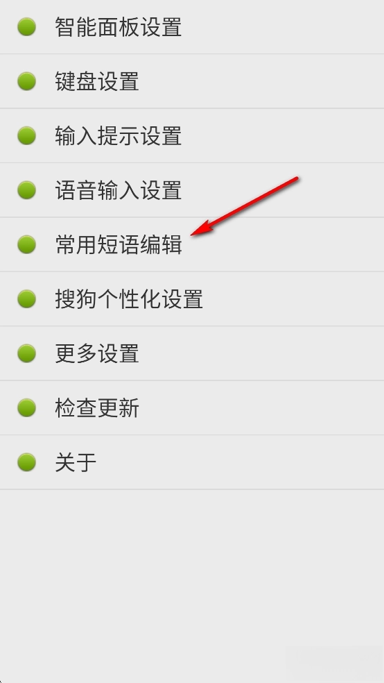
Task: Click the green bullet beside 搜狗个性化设置
Action: click(26, 298)
